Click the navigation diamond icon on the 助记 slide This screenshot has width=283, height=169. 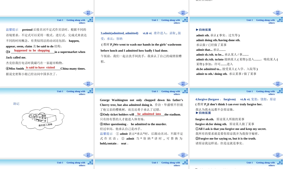click(88, 155)
